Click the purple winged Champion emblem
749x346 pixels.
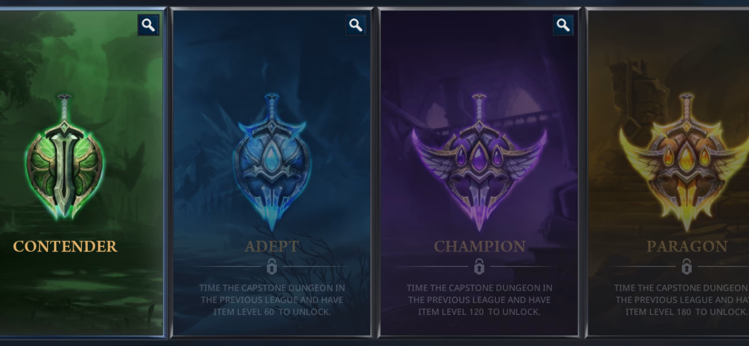479,161
